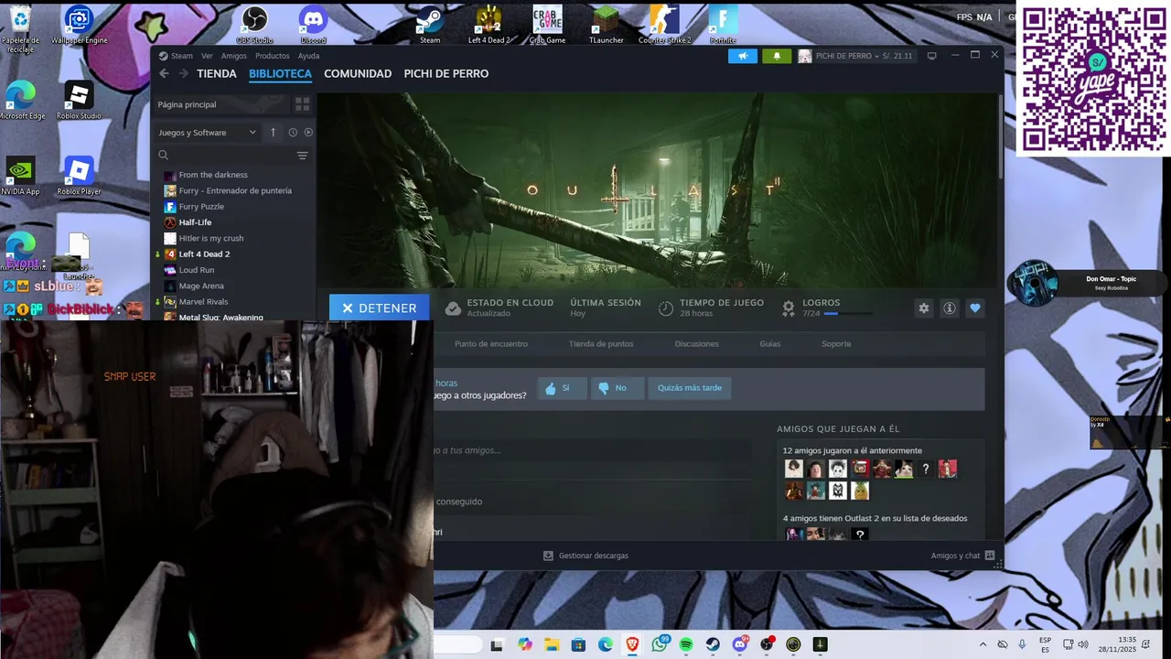This screenshot has height=659, width=1171.
Task: Open Outlast 2 manage gear icon
Action: tap(924, 308)
